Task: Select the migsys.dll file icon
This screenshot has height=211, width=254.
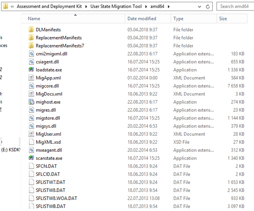Action: 31,126
